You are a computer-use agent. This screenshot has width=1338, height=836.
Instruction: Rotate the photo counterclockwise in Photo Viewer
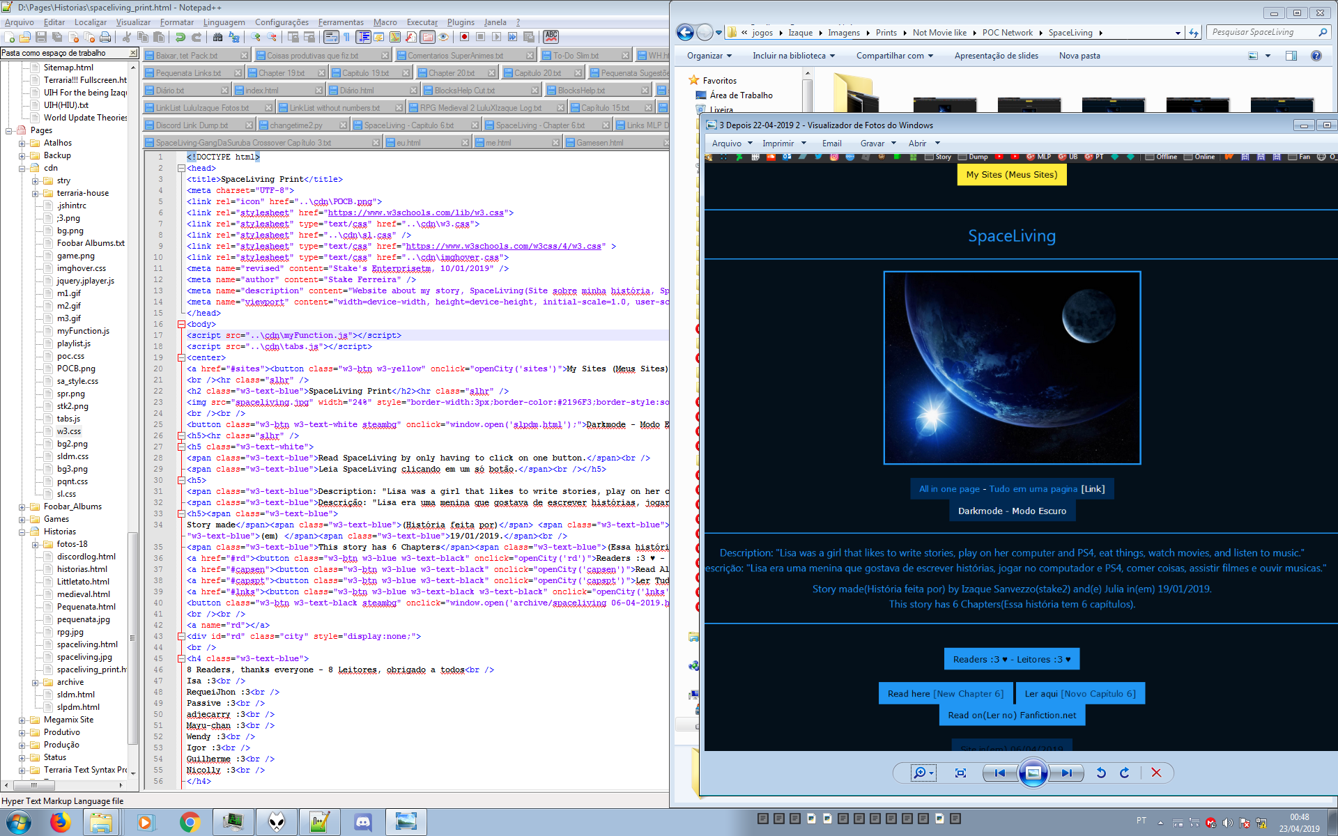(1101, 773)
